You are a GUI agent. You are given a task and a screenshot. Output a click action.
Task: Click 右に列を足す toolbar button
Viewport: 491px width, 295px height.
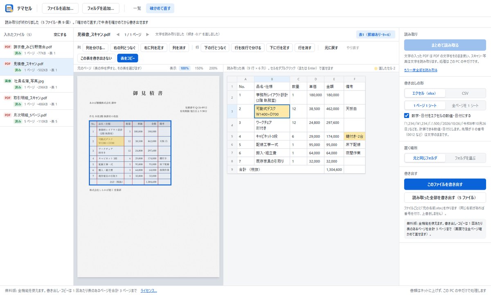[x=154, y=48]
